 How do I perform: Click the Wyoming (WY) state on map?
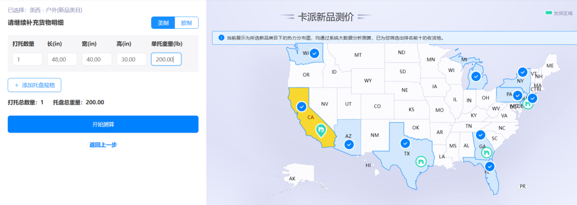pyautogui.click(x=368, y=81)
